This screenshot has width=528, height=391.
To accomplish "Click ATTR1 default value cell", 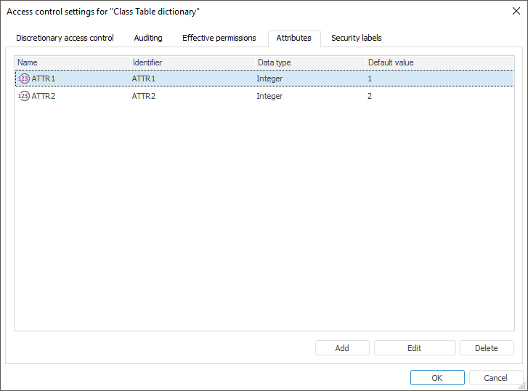I will tap(370, 78).
